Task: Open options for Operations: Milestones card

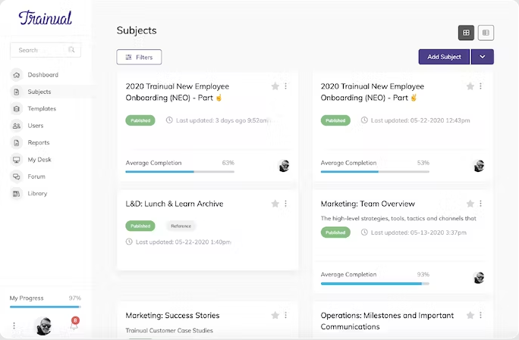Action: 480,315
